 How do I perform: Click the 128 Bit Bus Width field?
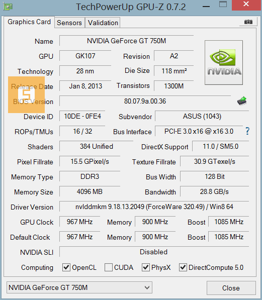[x=215, y=176]
